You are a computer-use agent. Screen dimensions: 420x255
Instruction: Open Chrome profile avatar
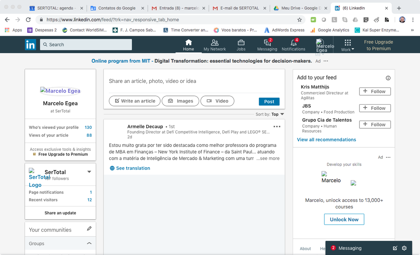pyautogui.click(x=402, y=20)
